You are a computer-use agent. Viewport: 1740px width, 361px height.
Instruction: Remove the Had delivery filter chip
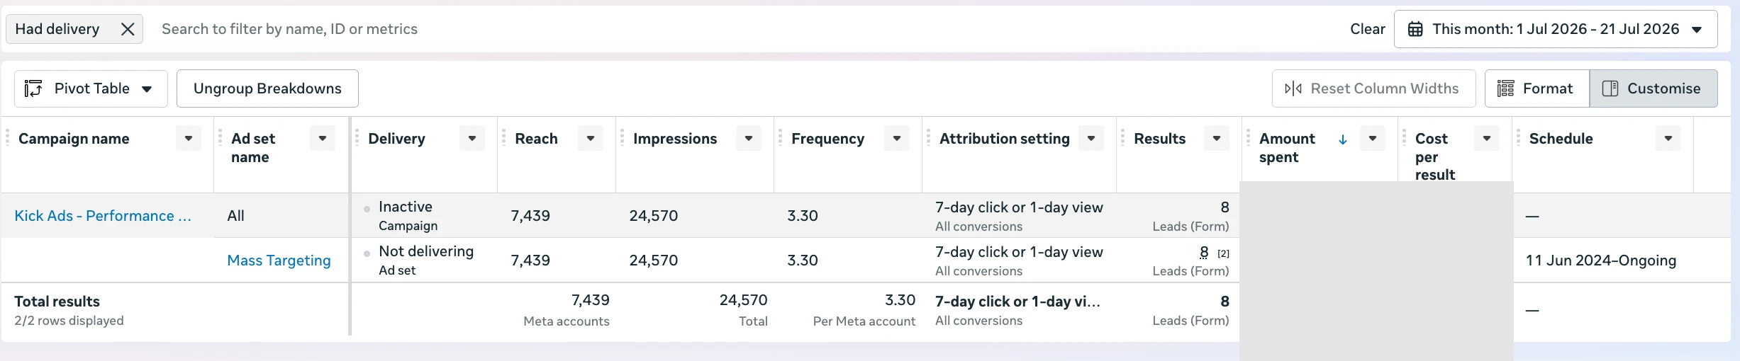click(x=128, y=29)
